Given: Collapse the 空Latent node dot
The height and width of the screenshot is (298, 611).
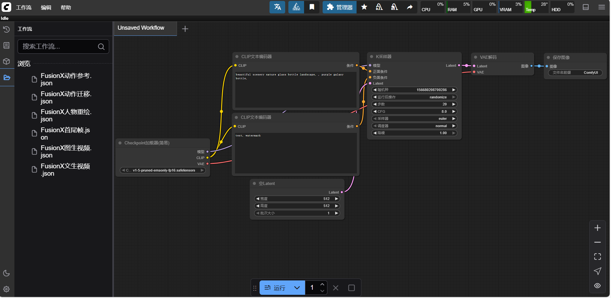Looking at the screenshot, I should click(x=254, y=183).
